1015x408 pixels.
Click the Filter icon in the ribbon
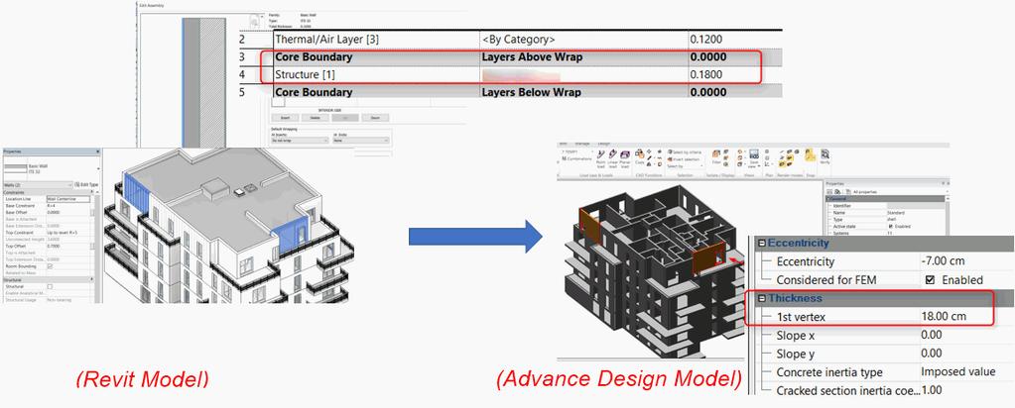pyautogui.click(x=716, y=153)
